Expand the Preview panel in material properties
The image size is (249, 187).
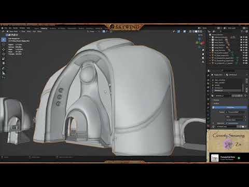click(216, 100)
